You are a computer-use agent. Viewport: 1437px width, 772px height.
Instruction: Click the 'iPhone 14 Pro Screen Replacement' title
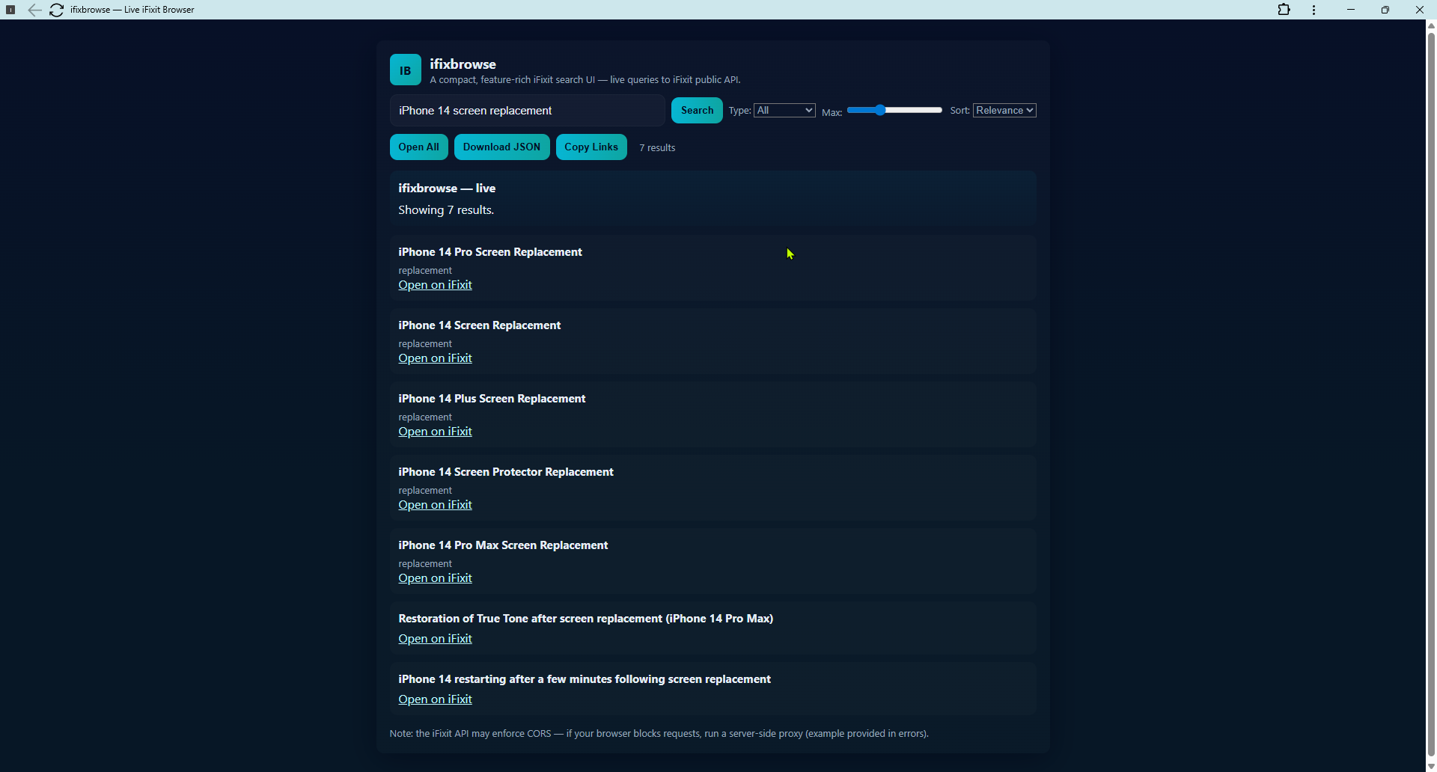click(490, 252)
